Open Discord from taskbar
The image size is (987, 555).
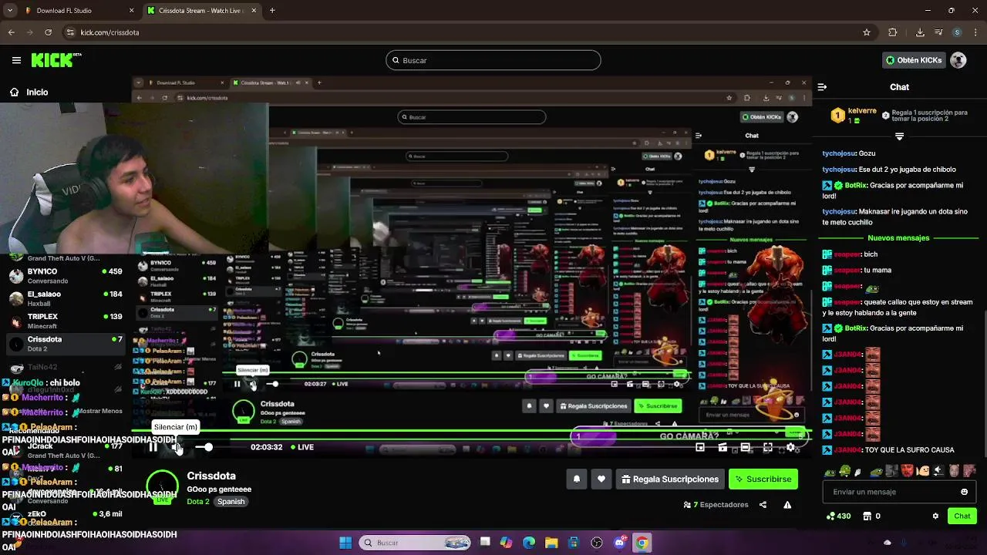619,543
